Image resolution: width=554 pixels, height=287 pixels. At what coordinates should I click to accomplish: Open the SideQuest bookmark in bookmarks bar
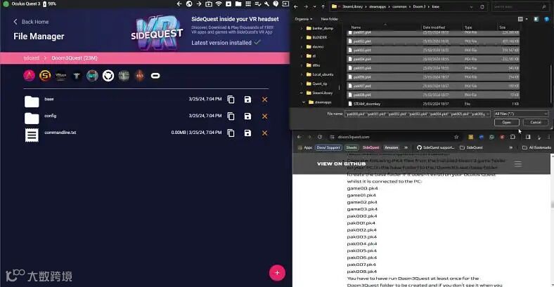[371, 147]
